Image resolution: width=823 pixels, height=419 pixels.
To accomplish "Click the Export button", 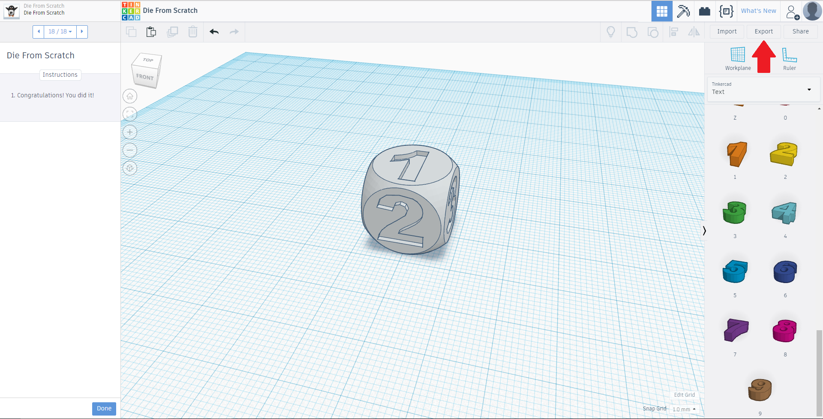I will 764,32.
